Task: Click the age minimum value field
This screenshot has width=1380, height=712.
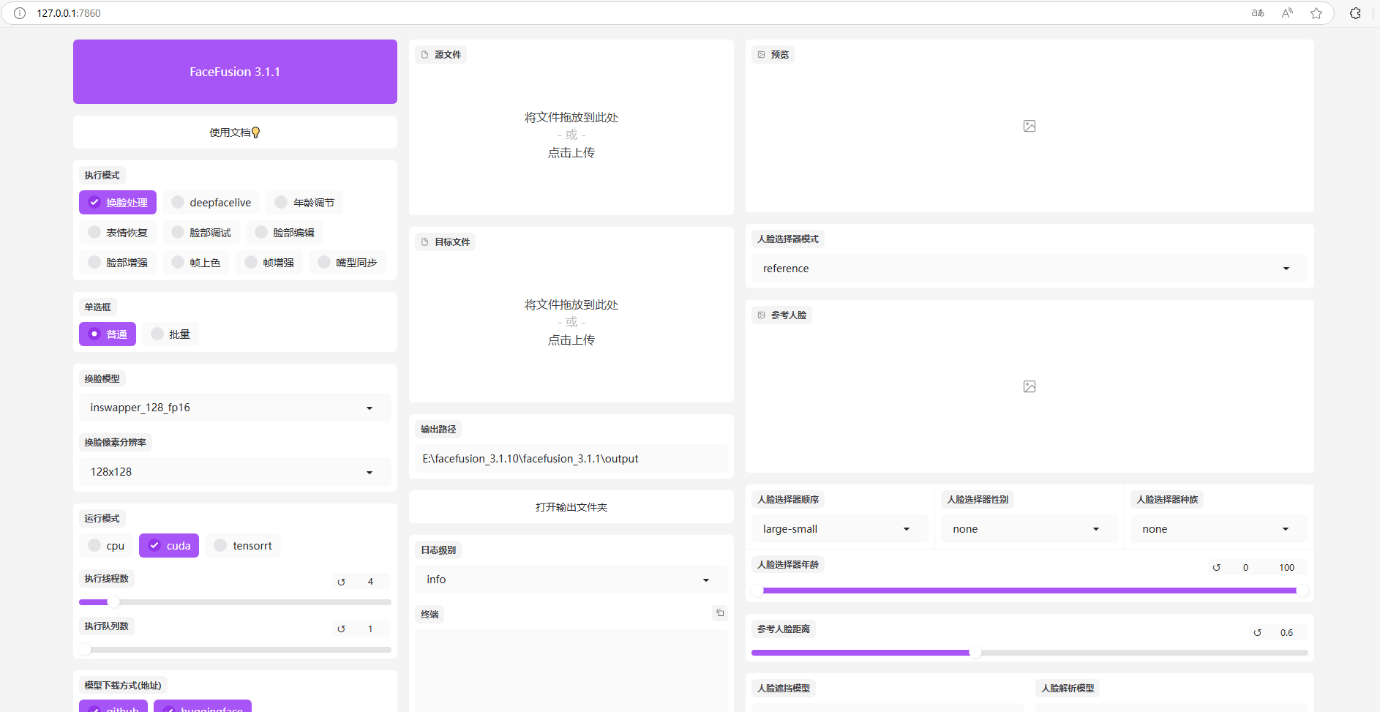Action: click(1245, 568)
